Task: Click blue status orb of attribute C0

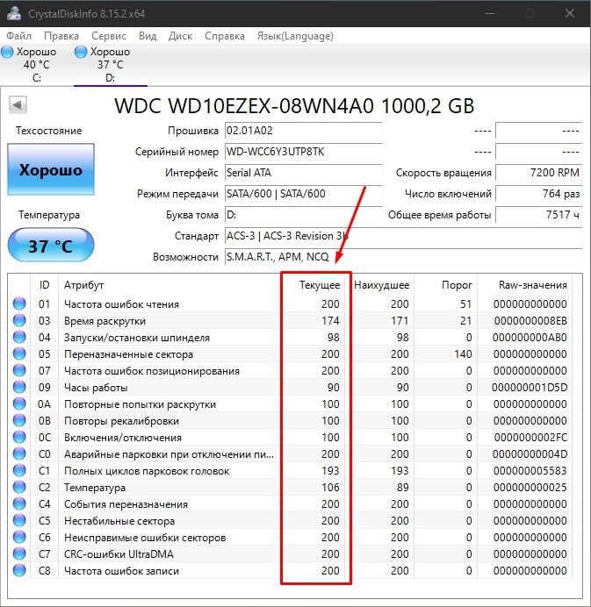Action: (19, 453)
